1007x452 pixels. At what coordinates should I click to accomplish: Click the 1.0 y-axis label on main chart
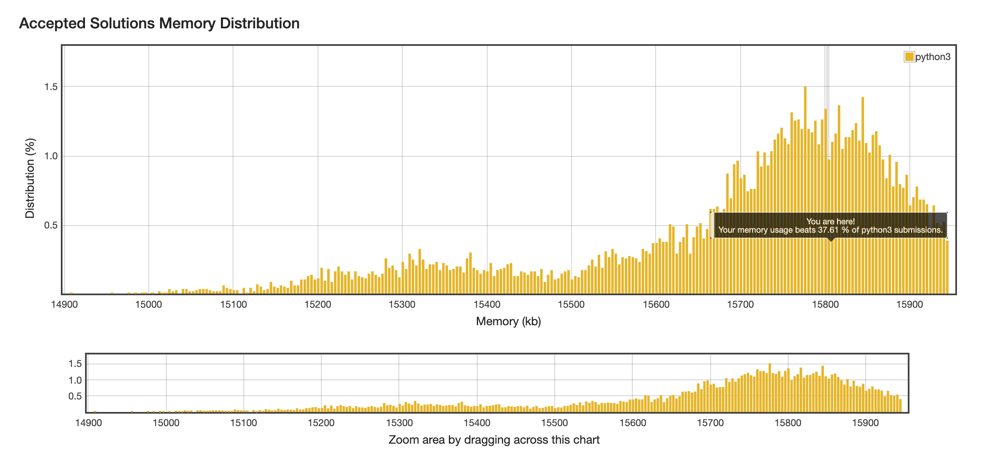click(x=51, y=156)
